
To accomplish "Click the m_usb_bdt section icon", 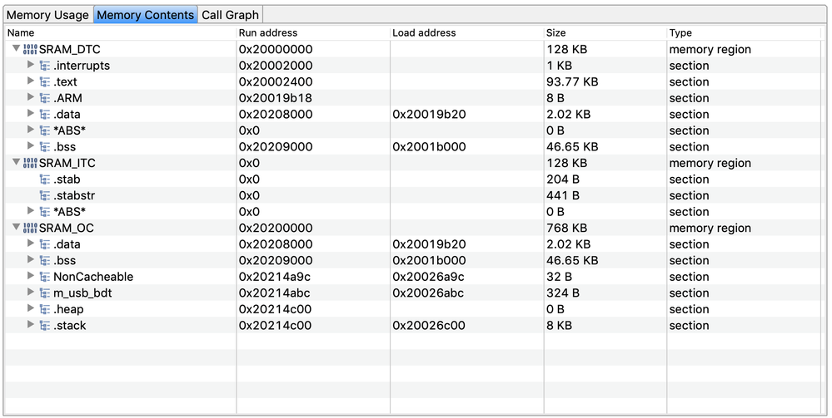I will coord(45,293).
